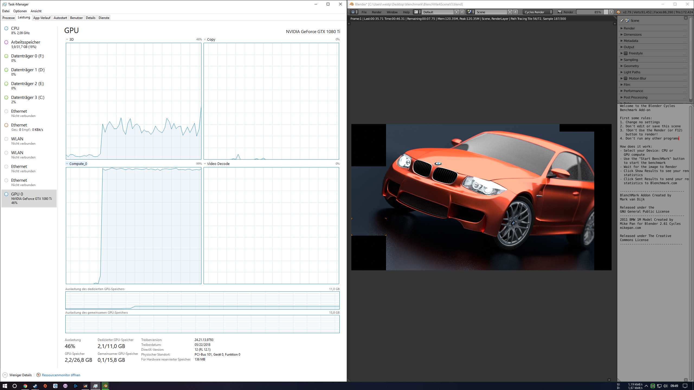Select the App-Verlauf tab in Task-Manager
The height and width of the screenshot is (390, 694).
click(x=42, y=18)
